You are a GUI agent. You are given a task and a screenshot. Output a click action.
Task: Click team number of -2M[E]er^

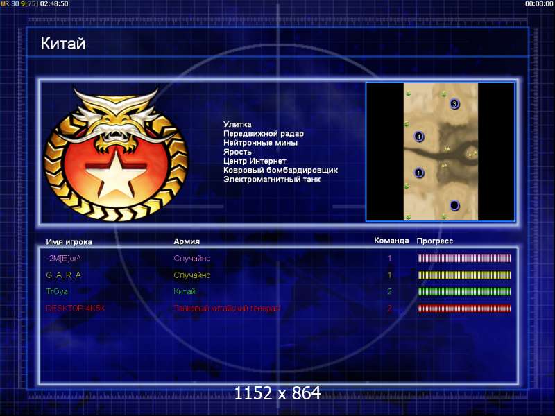(x=390, y=259)
